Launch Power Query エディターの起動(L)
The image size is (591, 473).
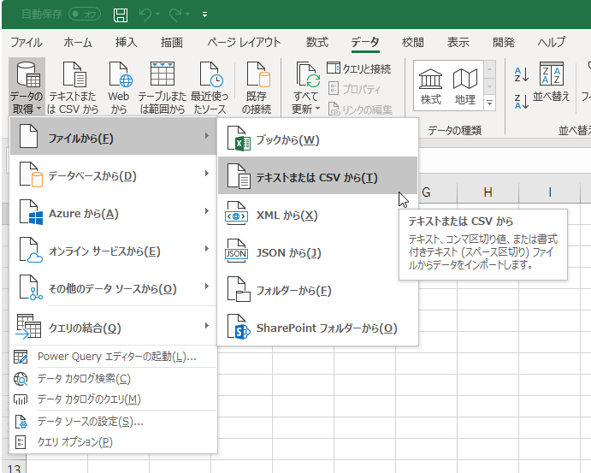114,357
